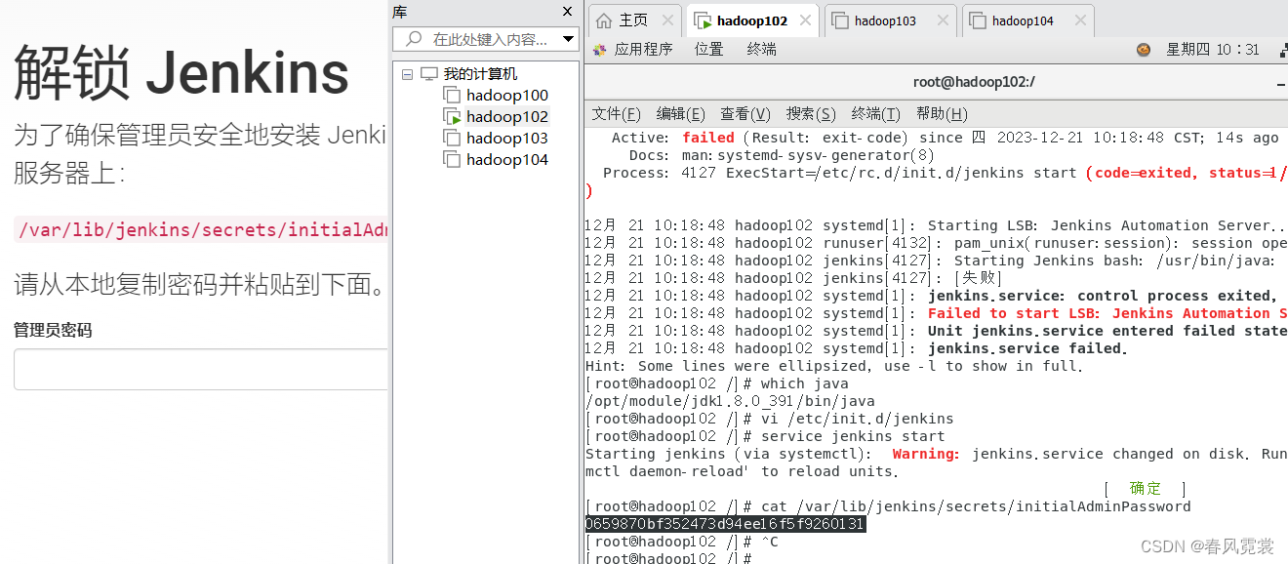Image resolution: width=1288 pixels, height=564 pixels.
Task: Click the hadoop104 VM icon in tree
Action: pos(451,160)
